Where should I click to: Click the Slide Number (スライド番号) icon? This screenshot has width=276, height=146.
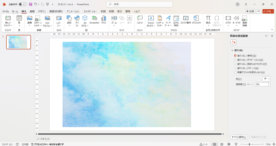click(x=185, y=18)
